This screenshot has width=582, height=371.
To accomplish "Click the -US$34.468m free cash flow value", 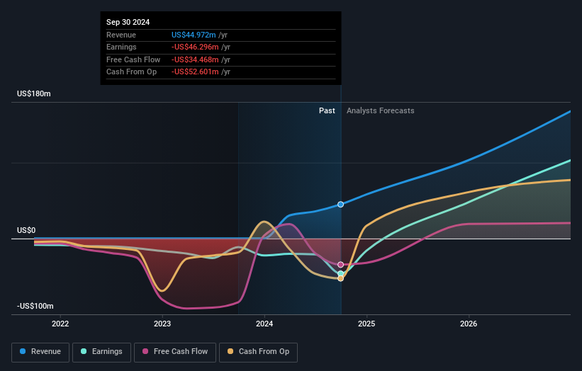I will (195, 59).
